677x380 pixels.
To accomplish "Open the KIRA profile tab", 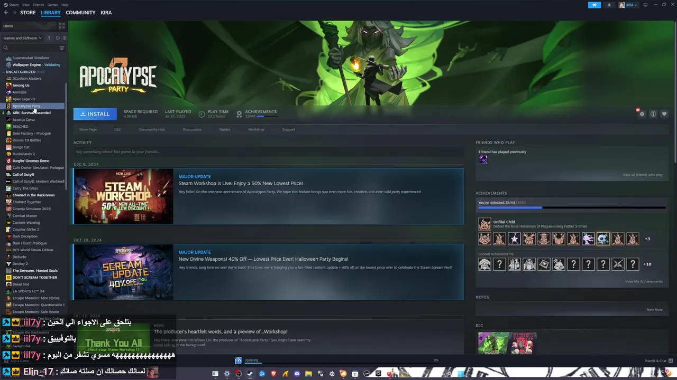I will pos(106,13).
